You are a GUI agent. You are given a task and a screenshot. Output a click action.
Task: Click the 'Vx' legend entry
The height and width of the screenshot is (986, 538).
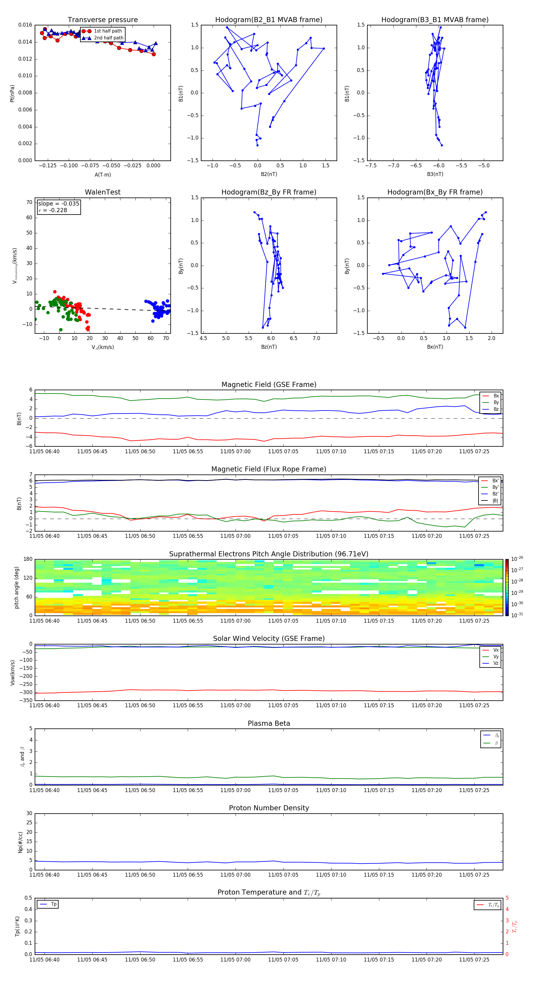click(x=490, y=650)
